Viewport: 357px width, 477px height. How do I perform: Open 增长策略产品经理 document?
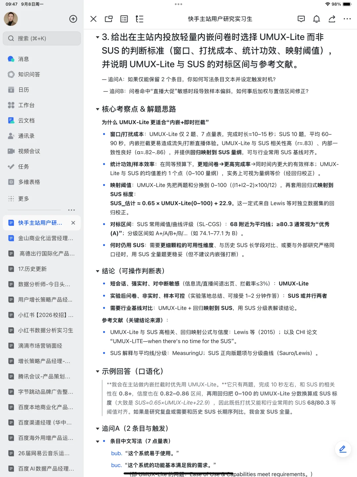point(42,361)
